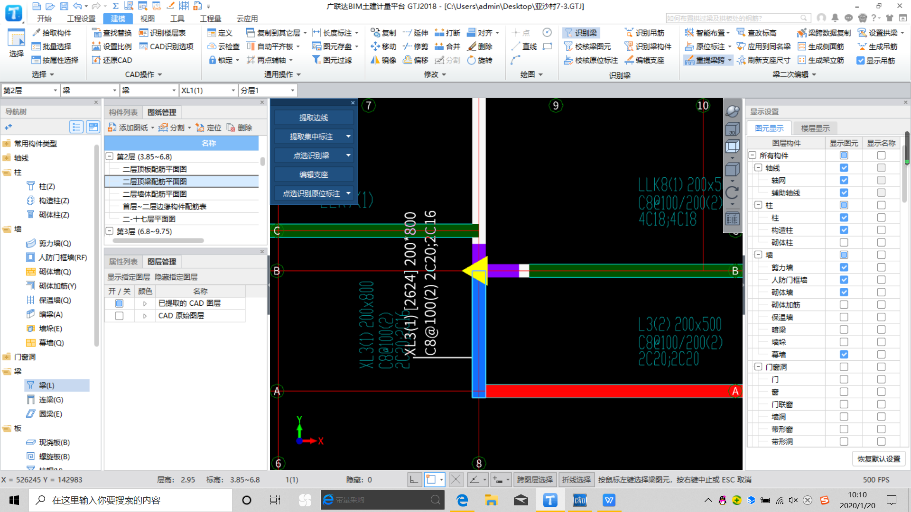Toggle 显示吊筋 checkbox

[860, 61]
